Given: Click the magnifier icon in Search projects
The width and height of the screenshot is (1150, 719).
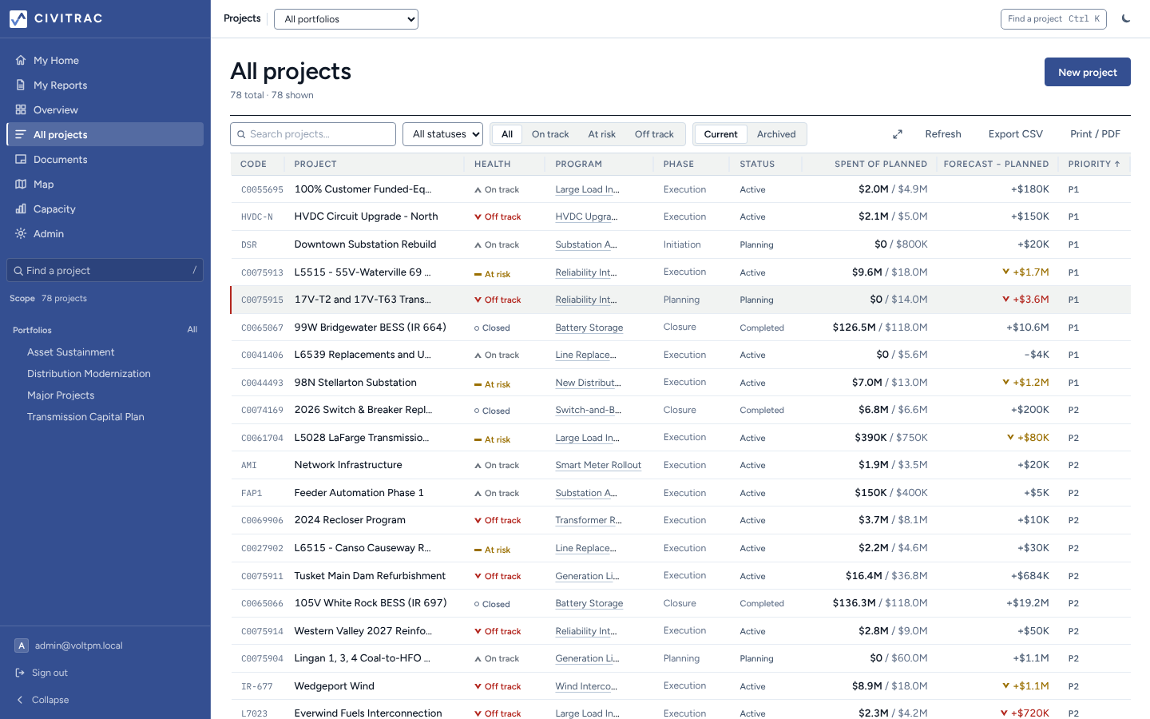Looking at the screenshot, I should (241, 134).
